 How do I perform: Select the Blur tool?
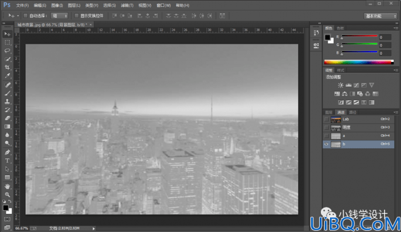(7, 135)
